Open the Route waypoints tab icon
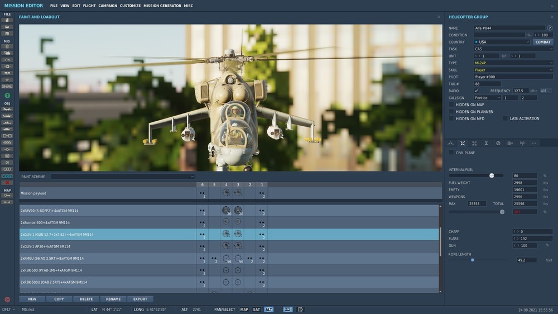This screenshot has width=558, height=314. (x=451, y=143)
